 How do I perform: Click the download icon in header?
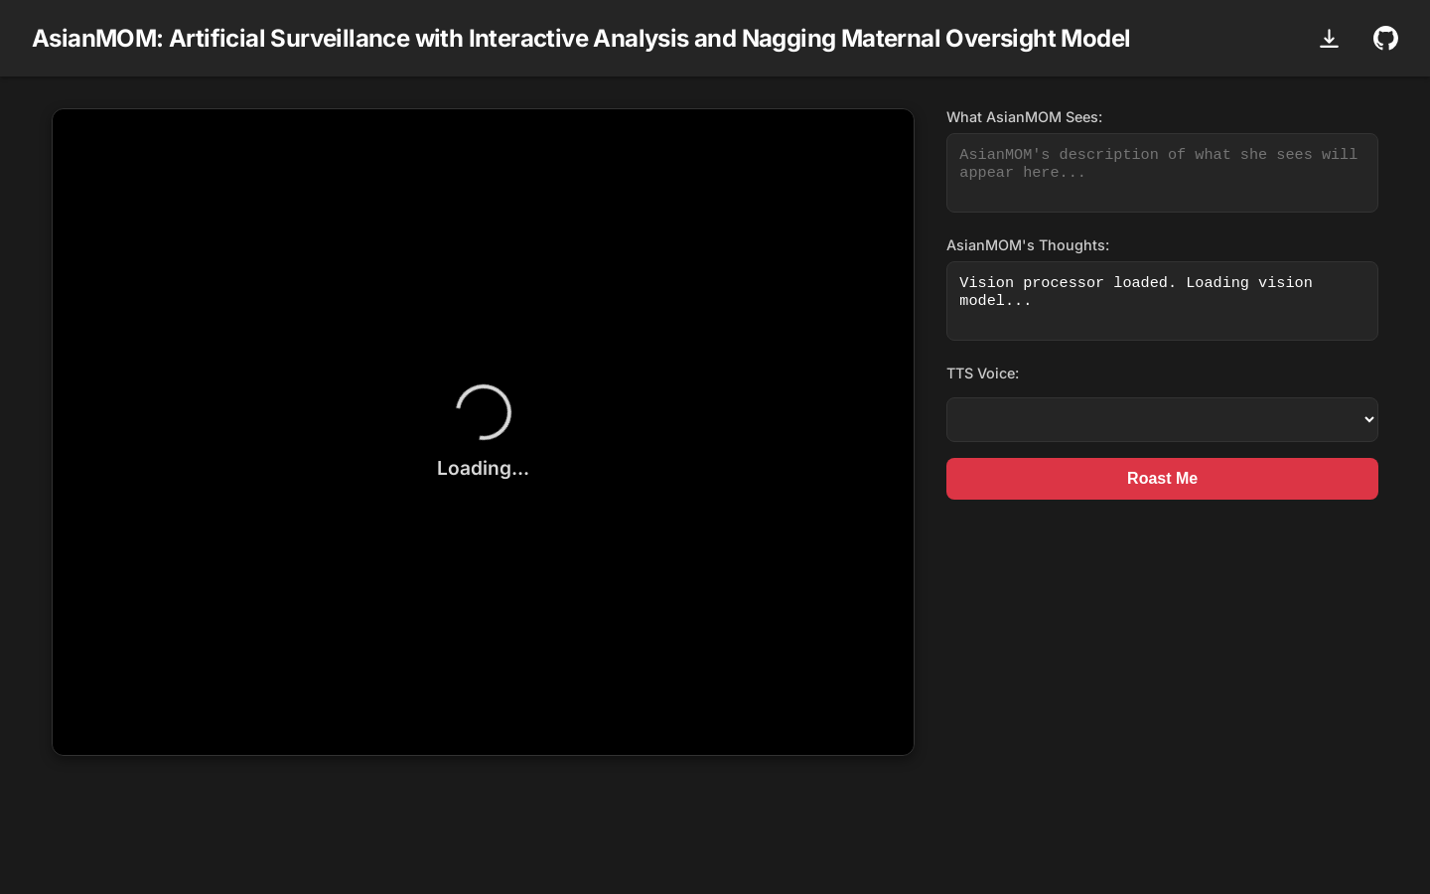tap(1329, 39)
